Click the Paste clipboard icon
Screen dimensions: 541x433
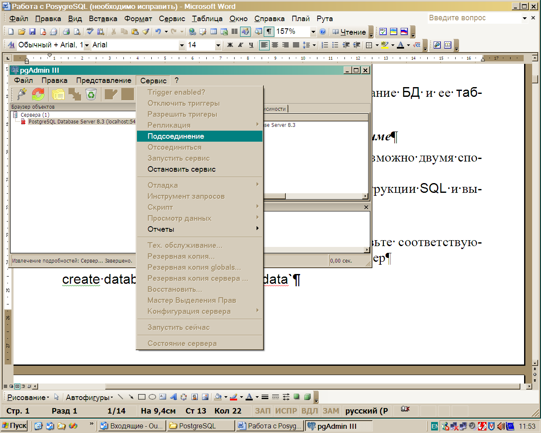tap(135, 32)
